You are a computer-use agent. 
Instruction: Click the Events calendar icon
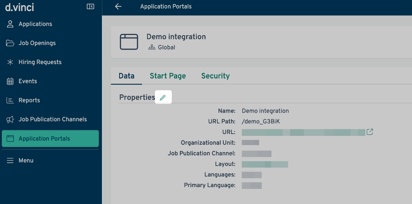[10, 81]
